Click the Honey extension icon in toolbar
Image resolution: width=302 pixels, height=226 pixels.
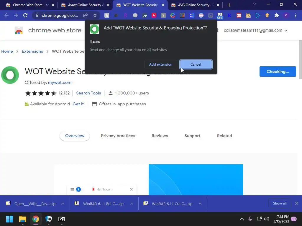click(x=106, y=15)
